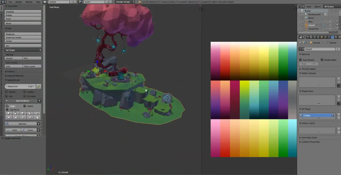Viewport: 341px width, 175px height.
Task: Open the Object properties tab
Action: 322,37
